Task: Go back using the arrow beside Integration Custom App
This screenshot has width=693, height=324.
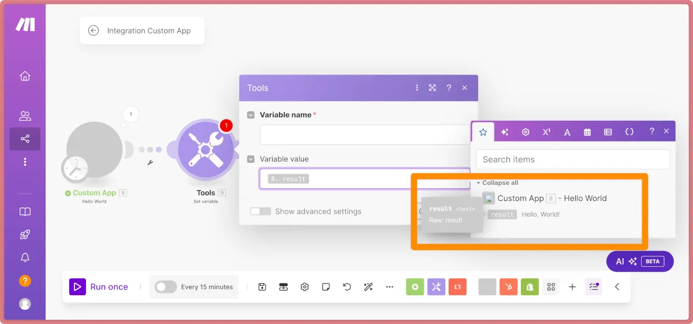Action: tap(94, 31)
